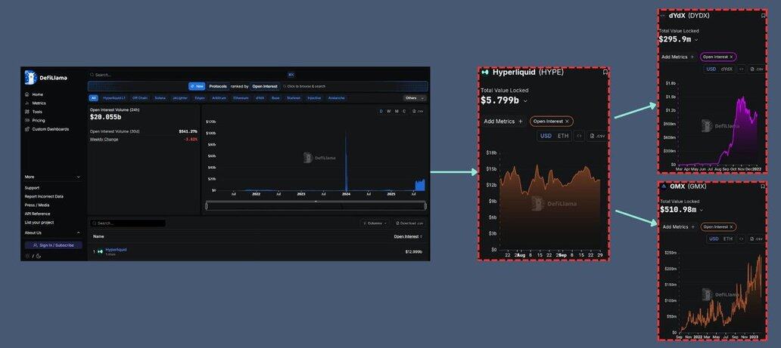This screenshot has height=348, width=781.
Task: Click the DefiLlama logo in sidebar
Action: 31,77
